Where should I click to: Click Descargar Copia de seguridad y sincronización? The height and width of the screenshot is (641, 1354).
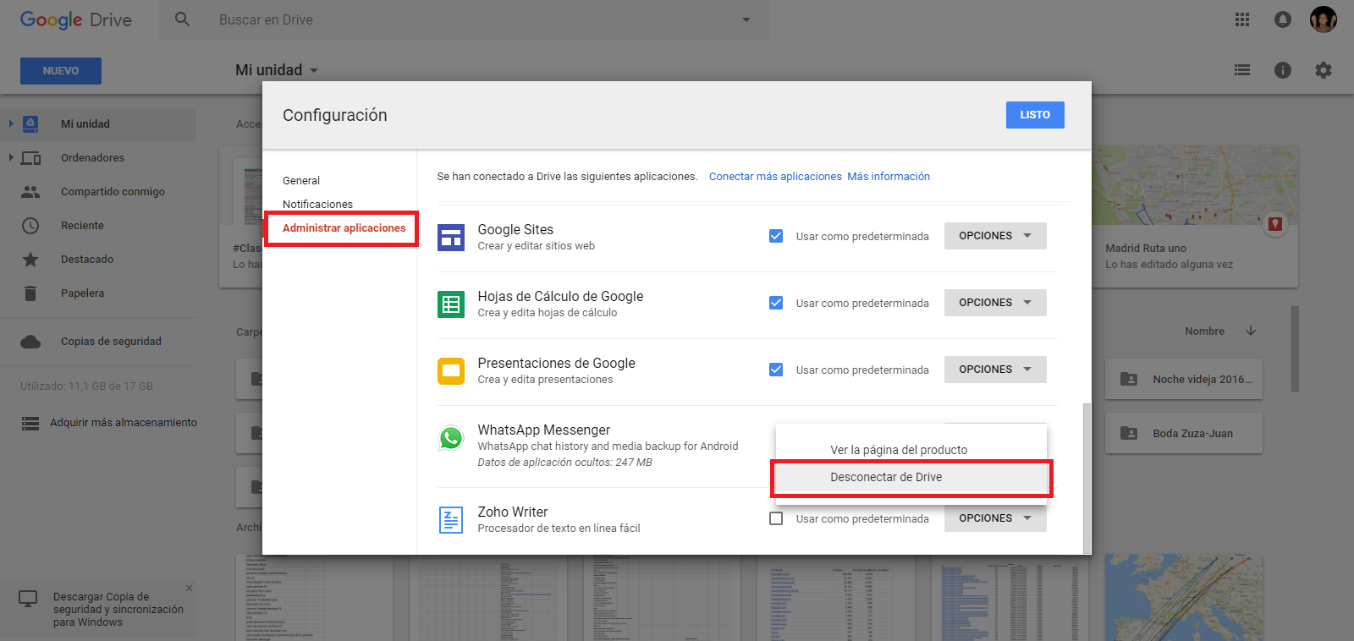(x=118, y=610)
